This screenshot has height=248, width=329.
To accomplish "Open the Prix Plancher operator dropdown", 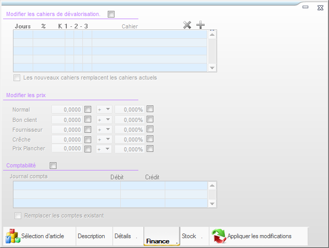I will click(104, 149).
